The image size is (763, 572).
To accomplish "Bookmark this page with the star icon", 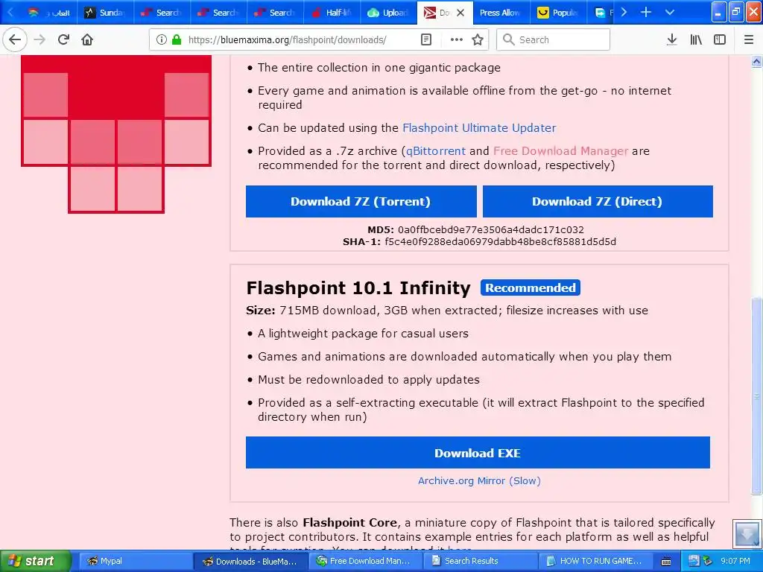I will 478,39.
